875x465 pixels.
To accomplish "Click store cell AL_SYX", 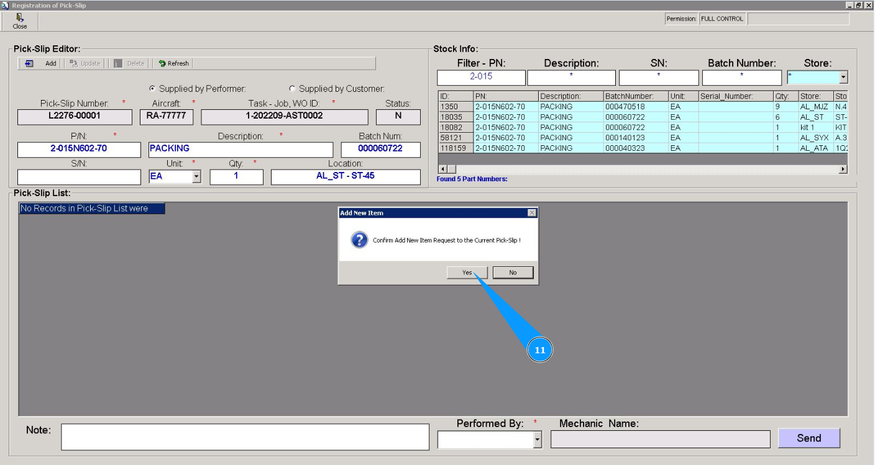I will 815,138.
